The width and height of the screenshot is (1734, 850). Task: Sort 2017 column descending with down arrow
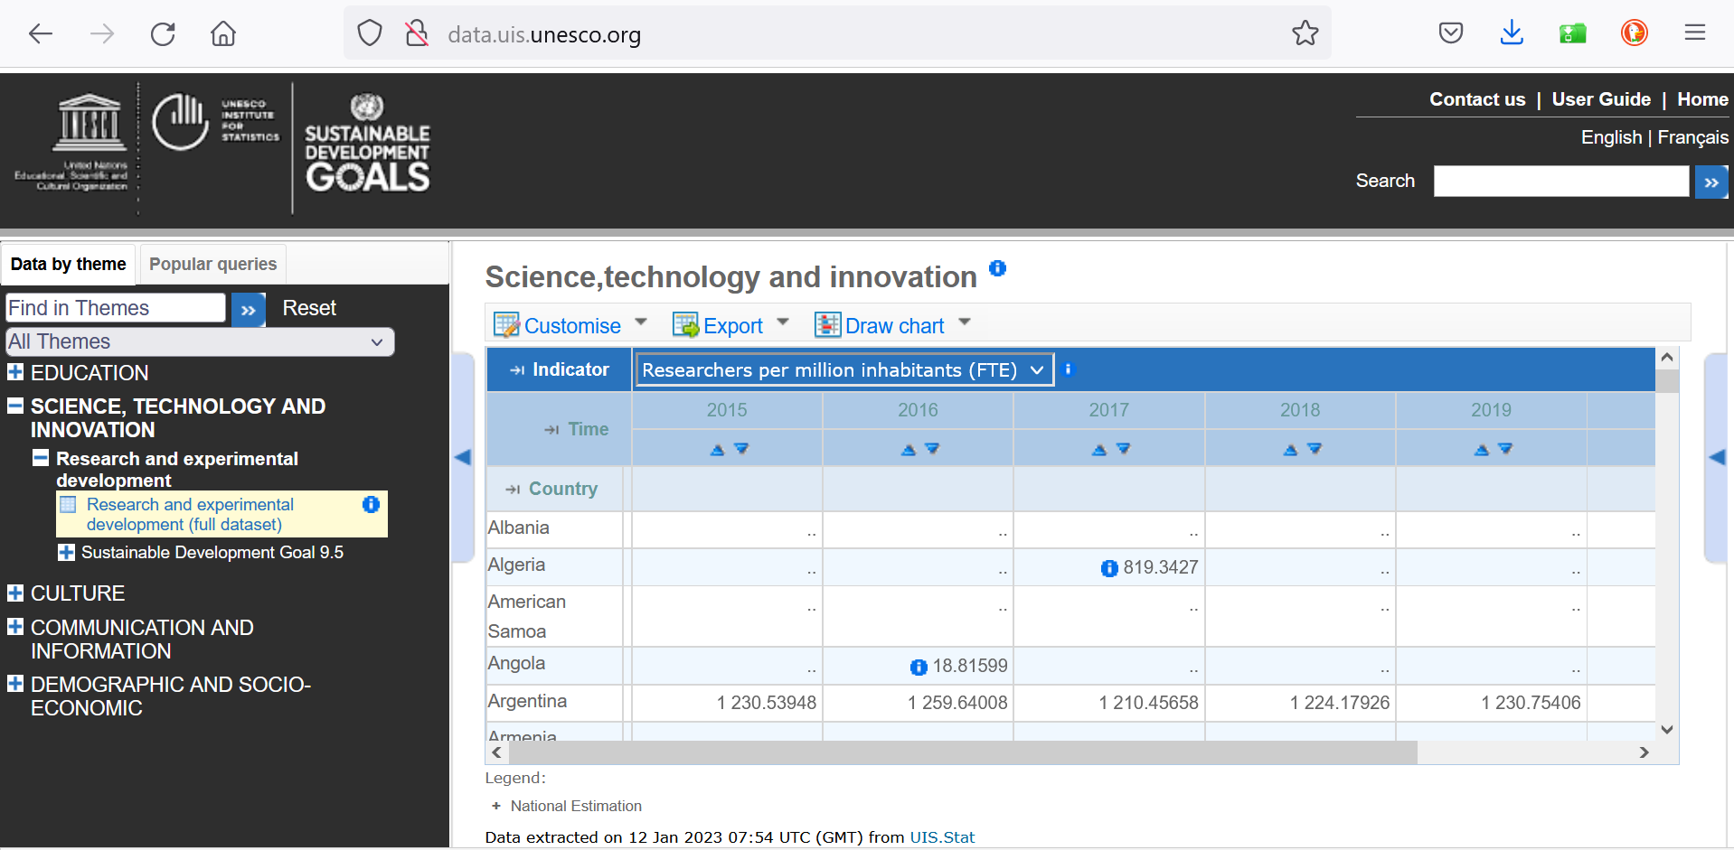pos(1123,449)
